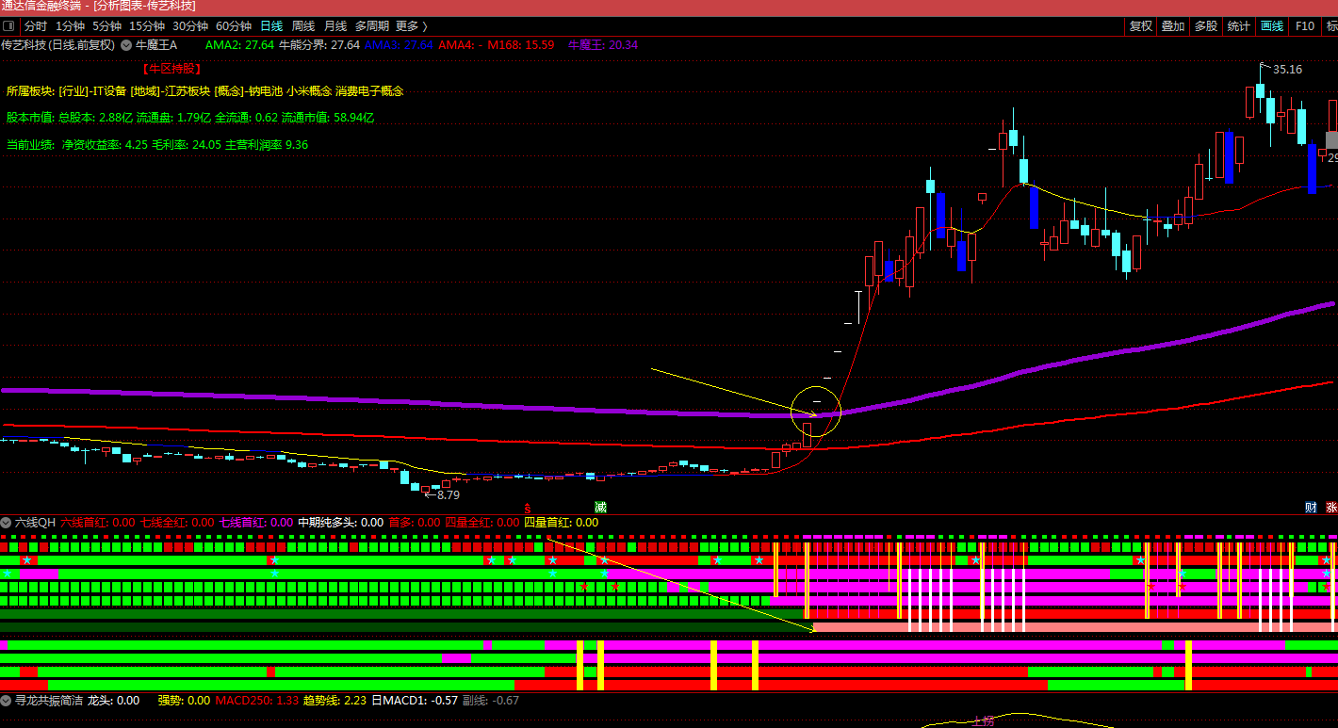This screenshot has width=1338, height=728.
Task: Click the red $ marker on chart
Action: (528, 508)
